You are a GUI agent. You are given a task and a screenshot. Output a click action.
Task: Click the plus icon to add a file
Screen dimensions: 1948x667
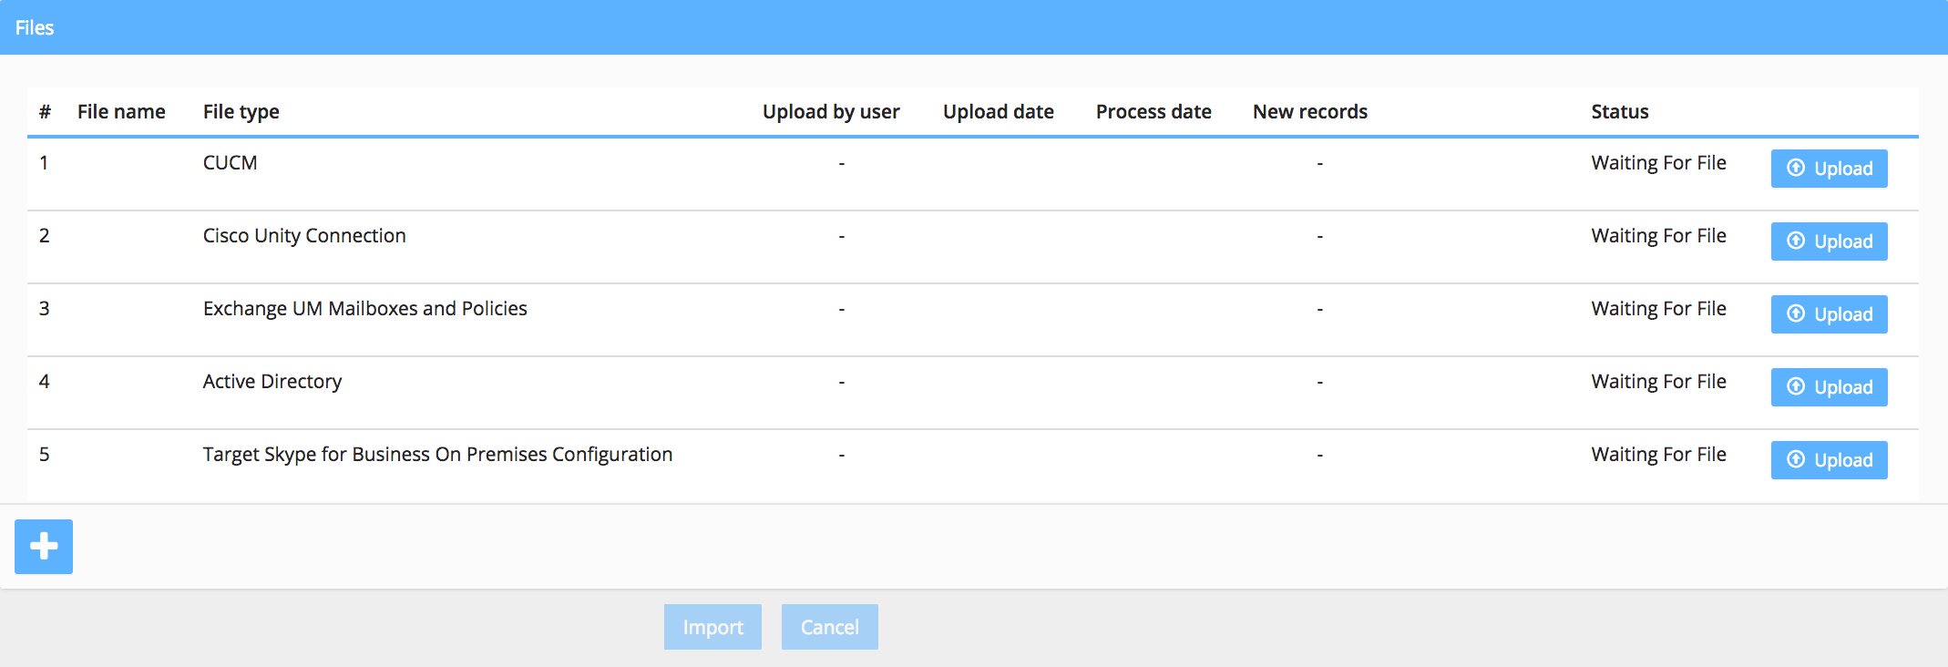pos(44,547)
